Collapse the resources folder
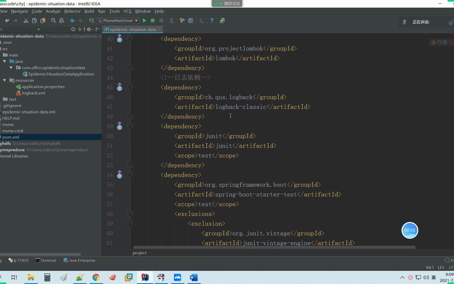The height and width of the screenshot is (284, 454). (x=4, y=80)
